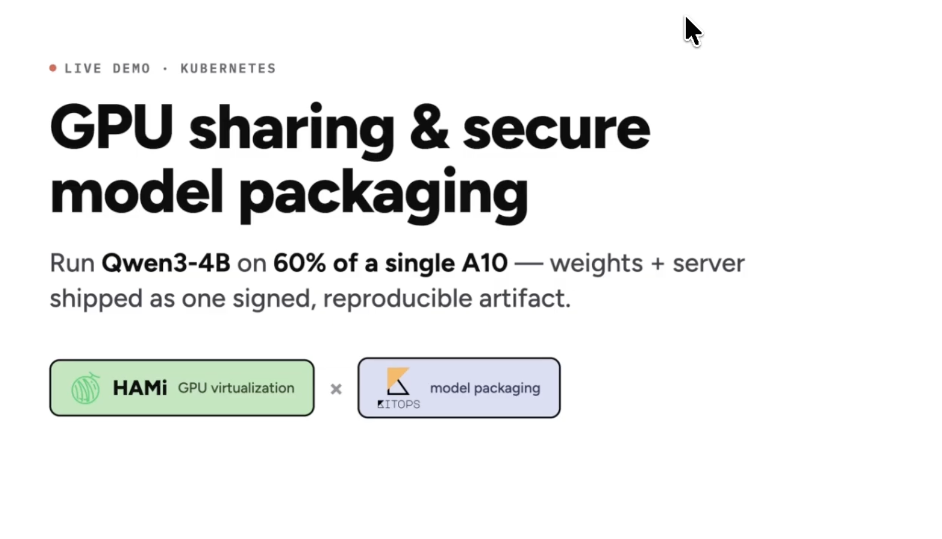Select the HAMi GPU virtualization badge
942x539 pixels.
[x=182, y=388]
